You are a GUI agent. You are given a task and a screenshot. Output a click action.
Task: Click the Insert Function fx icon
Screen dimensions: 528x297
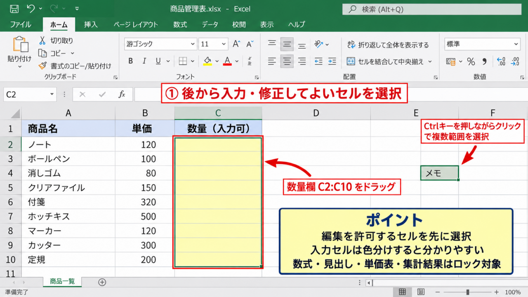[x=122, y=94]
